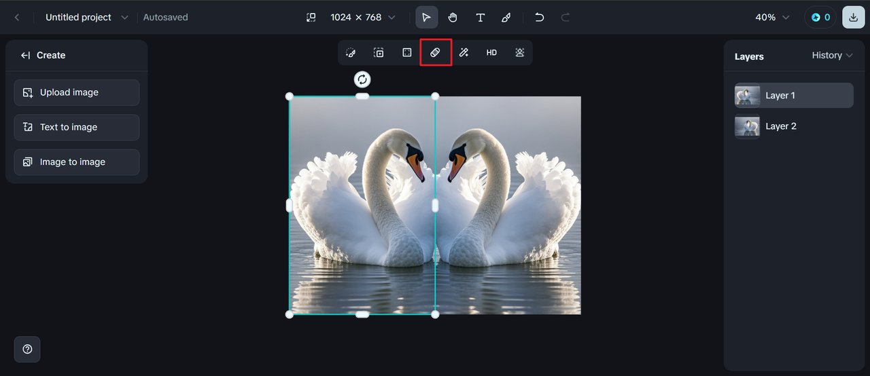The image size is (870, 376).
Task: Click the Layer 1 thumbnail
Action: point(748,96)
